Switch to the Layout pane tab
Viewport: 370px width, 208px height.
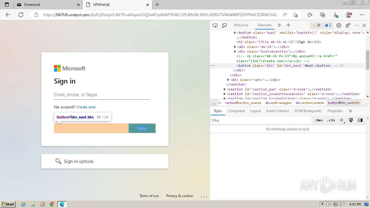click(x=255, y=111)
